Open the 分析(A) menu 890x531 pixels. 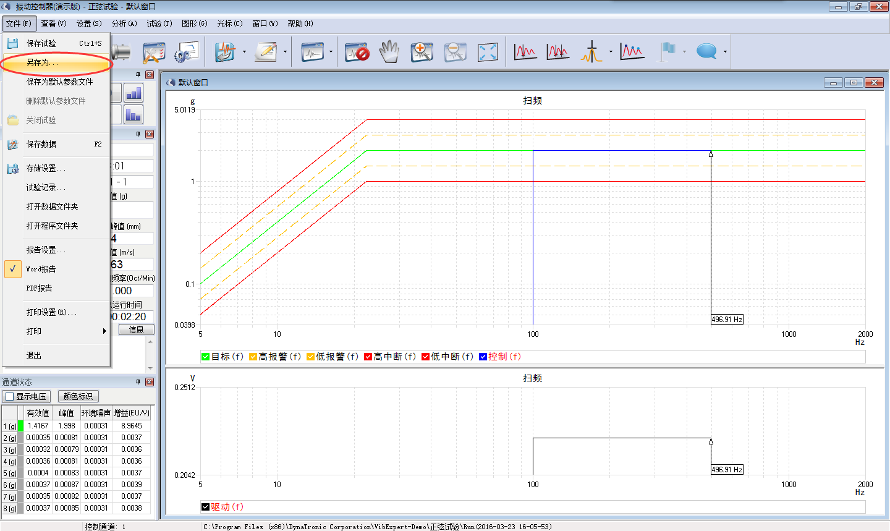pos(124,23)
